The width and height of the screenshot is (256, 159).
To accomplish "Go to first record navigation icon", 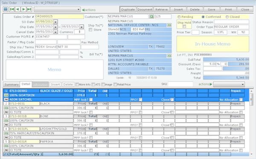I will [x=12, y=9].
